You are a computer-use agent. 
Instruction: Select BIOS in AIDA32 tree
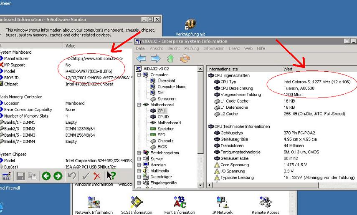162,147
